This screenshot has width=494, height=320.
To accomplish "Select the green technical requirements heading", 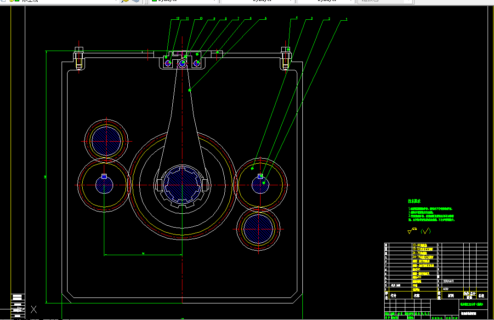I will (414, 201).
